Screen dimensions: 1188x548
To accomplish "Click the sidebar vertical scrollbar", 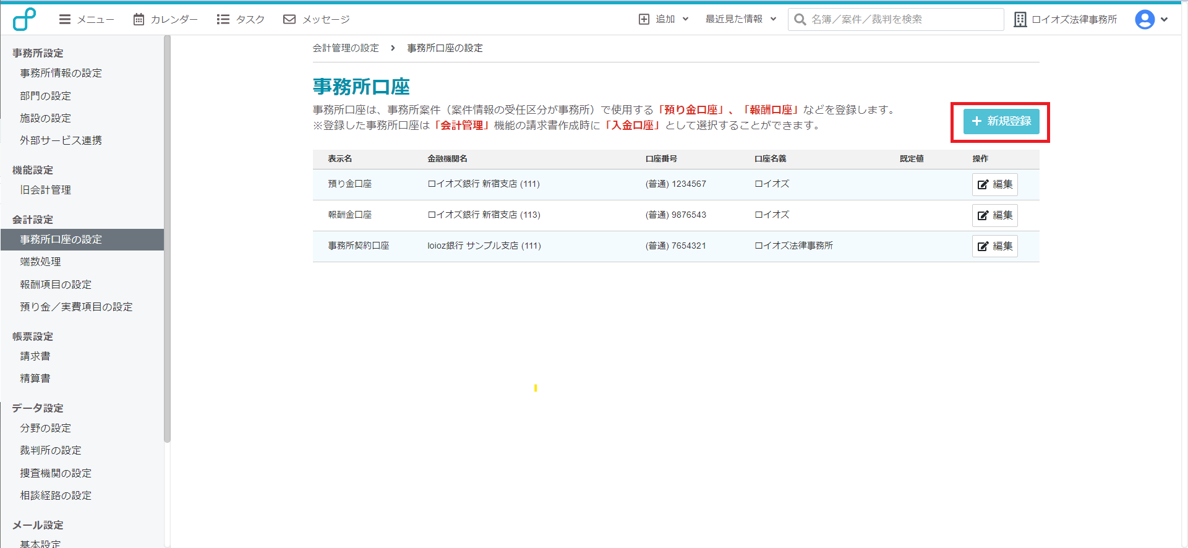I will point(167,239).
